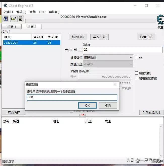The height and width of the screenshot is (166, 164).
Task: Switch to the 扫描 2 tab
Action: point(32,27)
